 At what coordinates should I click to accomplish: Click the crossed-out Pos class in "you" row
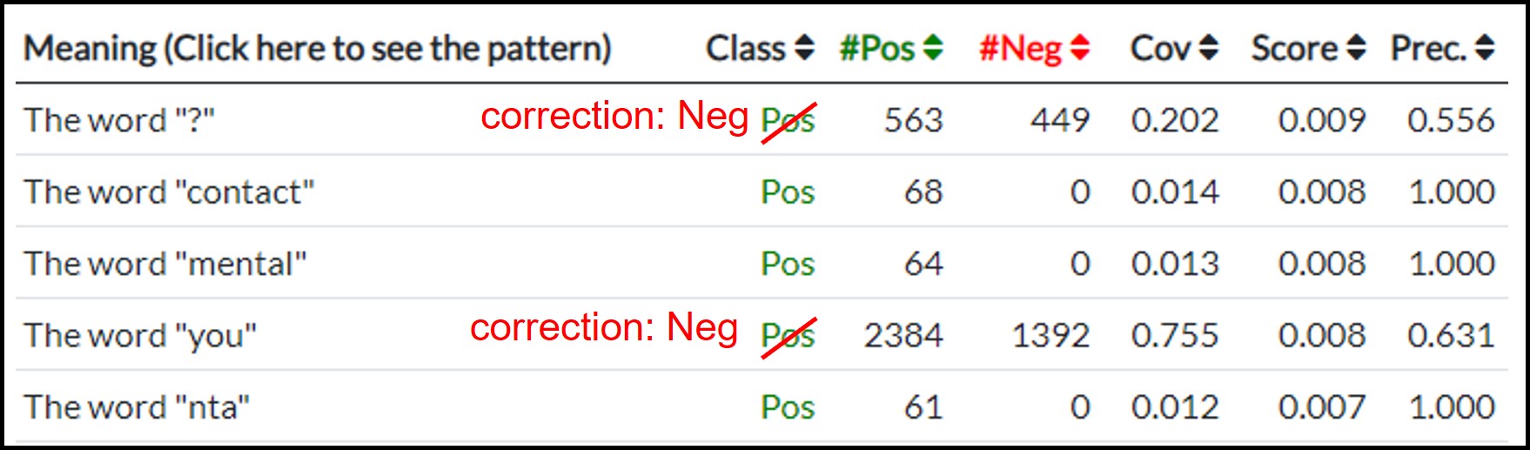point(788,335)
